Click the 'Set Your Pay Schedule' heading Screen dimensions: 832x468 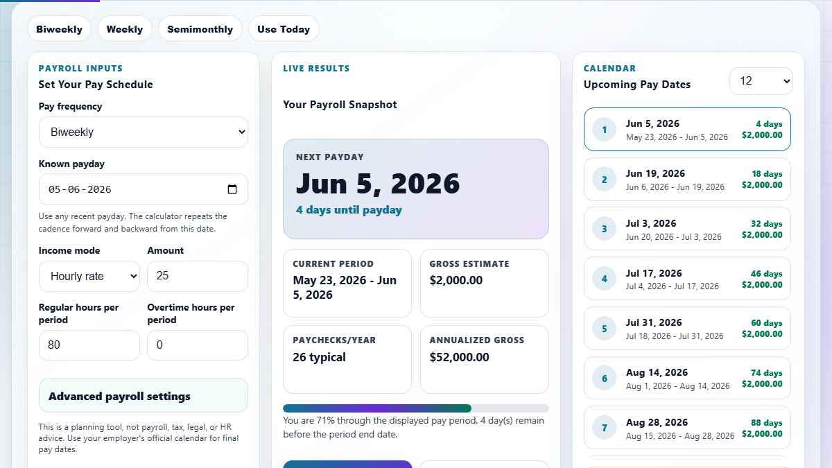96,85
